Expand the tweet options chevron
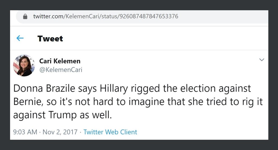 click(x=262, y=60)
